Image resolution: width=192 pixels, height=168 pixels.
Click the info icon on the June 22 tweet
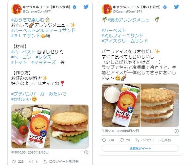pos(176,131)
